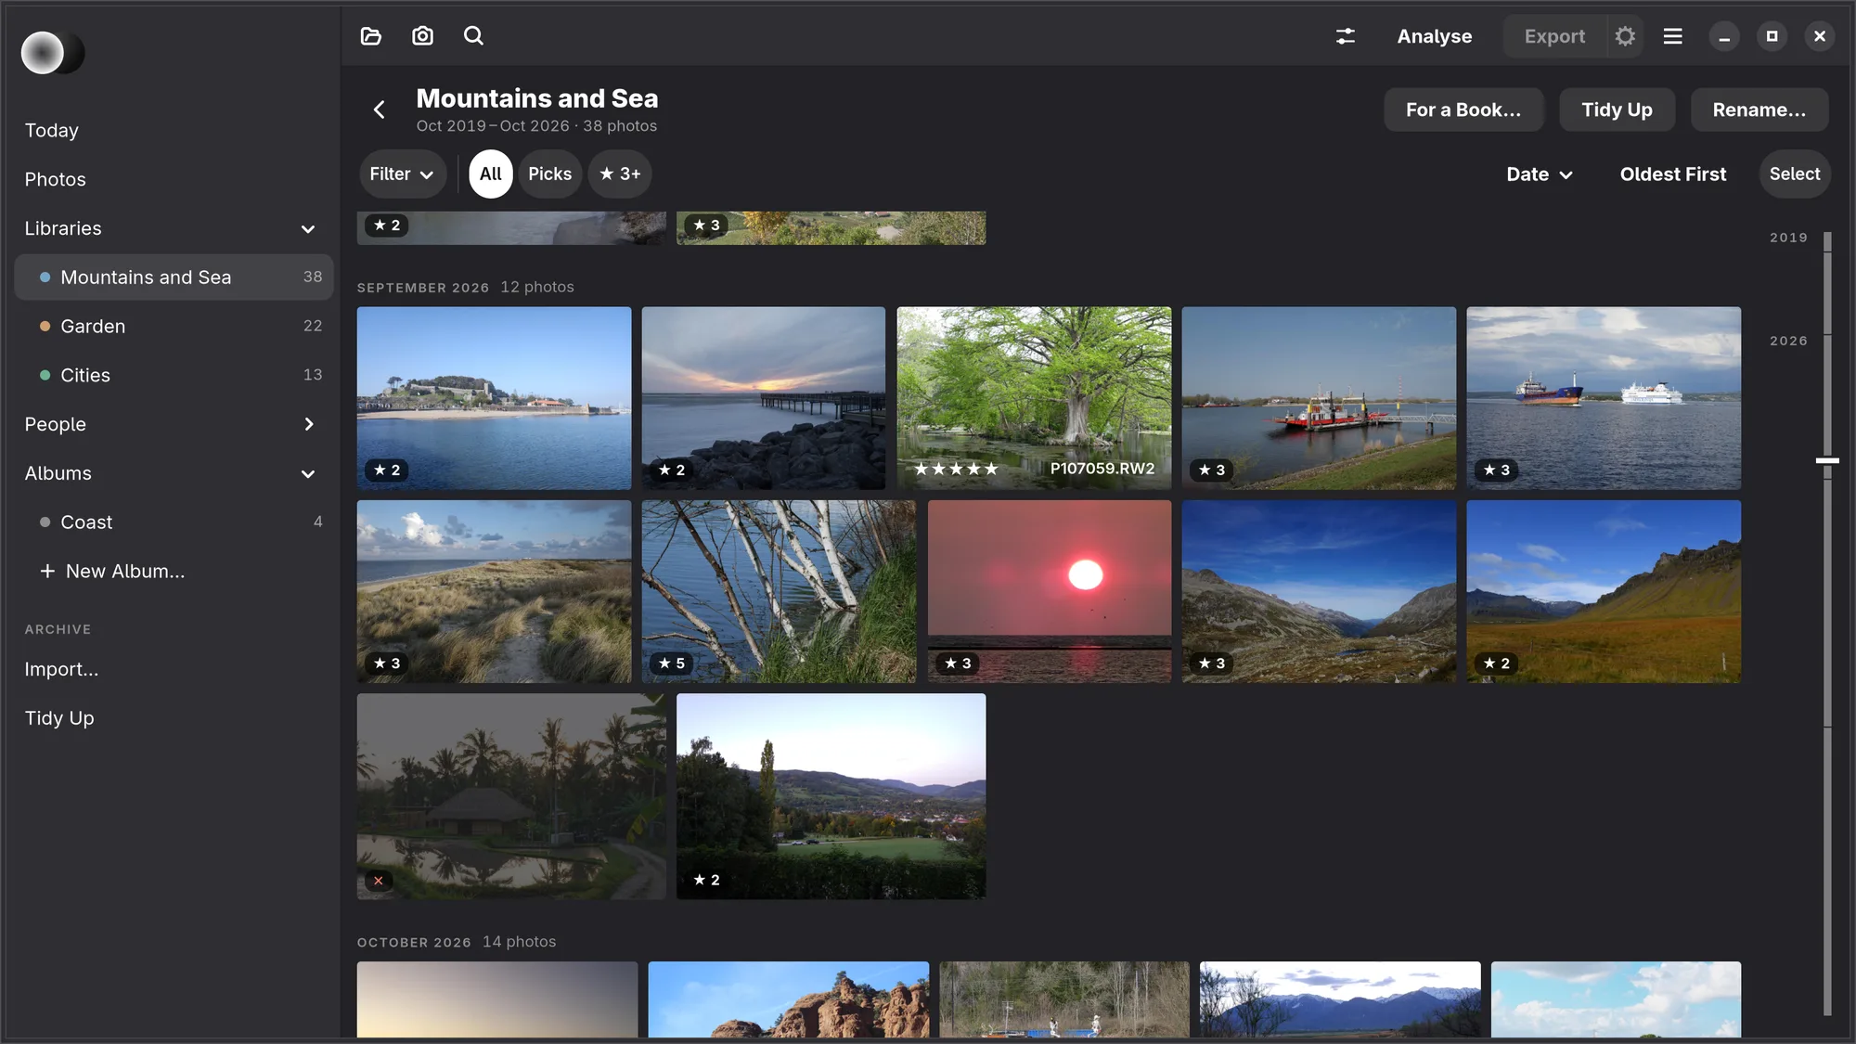The width and height of the screenshot is (1856, 1044).
Task: Click the star 5 badge on birch photo
Action: tap(672, 664)
